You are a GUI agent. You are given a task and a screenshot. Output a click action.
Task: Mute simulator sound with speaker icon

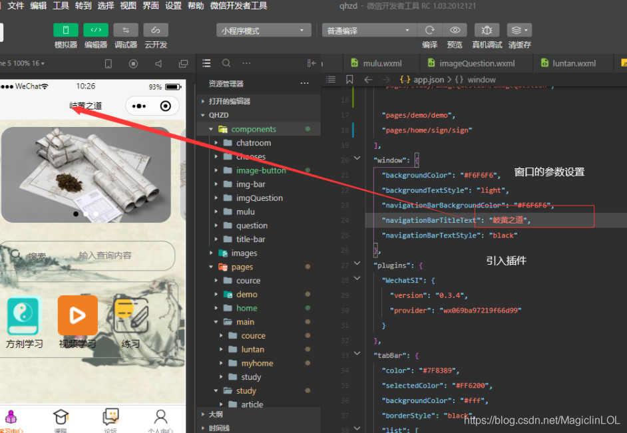click(158, 64)
